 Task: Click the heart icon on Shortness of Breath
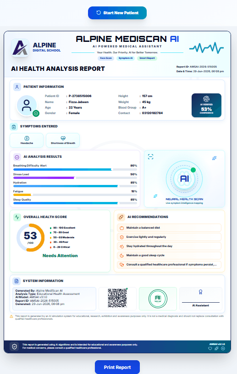tap(63, 138)
